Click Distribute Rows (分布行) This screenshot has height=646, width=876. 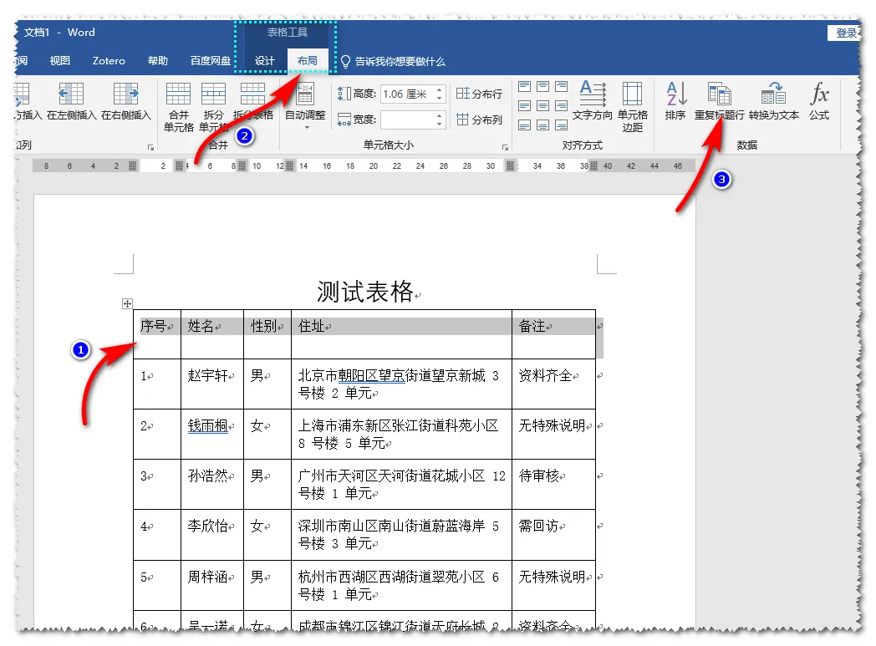[479, 94]
